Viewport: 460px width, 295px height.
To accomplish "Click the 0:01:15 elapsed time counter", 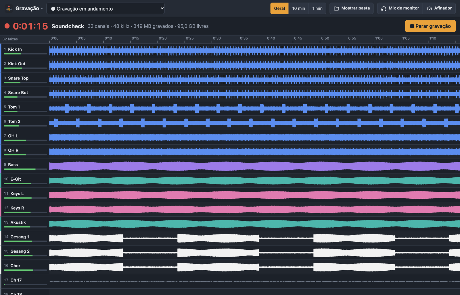I will [30, 26].
